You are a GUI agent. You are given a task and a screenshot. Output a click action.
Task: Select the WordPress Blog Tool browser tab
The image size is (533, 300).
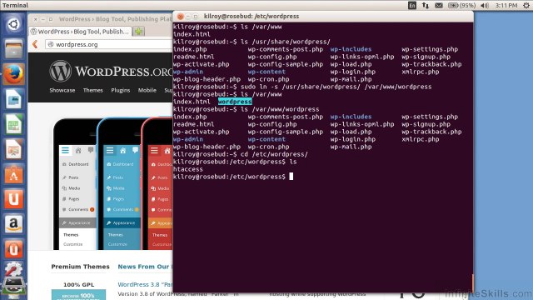[x=80, y=32]
